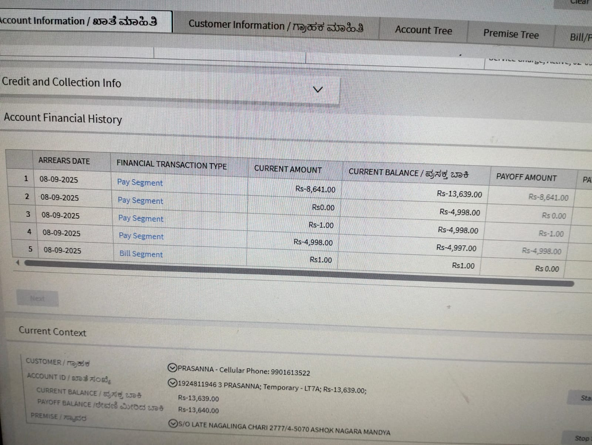Select row number 2 in the history table
Screen dimensions: 592x445
coord(27,196)
